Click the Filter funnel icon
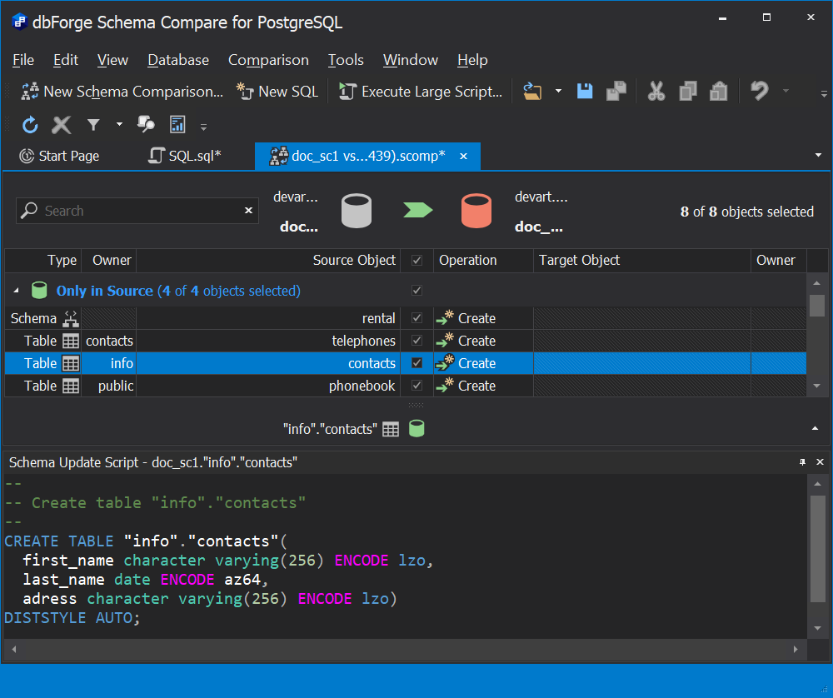833x698 pixels. [x=93, y=125]
